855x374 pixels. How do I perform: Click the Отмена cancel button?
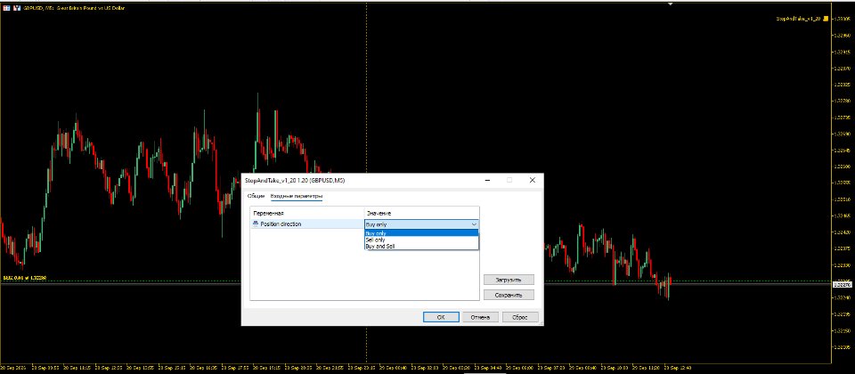click(x=480, y=317)
